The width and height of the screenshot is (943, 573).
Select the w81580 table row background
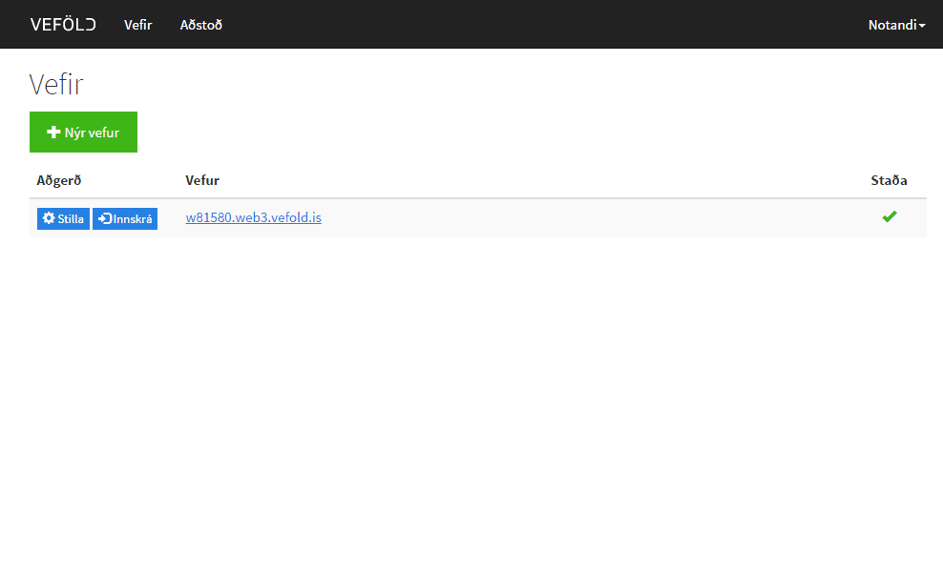point(573,218)
